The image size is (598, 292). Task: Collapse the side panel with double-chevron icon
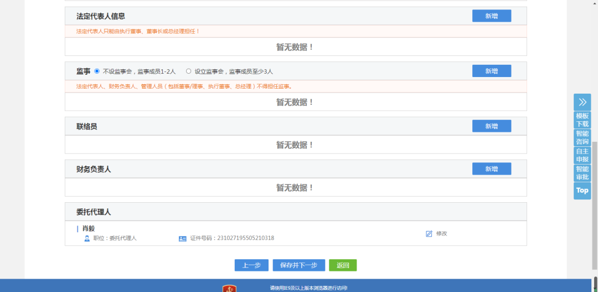pos(582,102)
